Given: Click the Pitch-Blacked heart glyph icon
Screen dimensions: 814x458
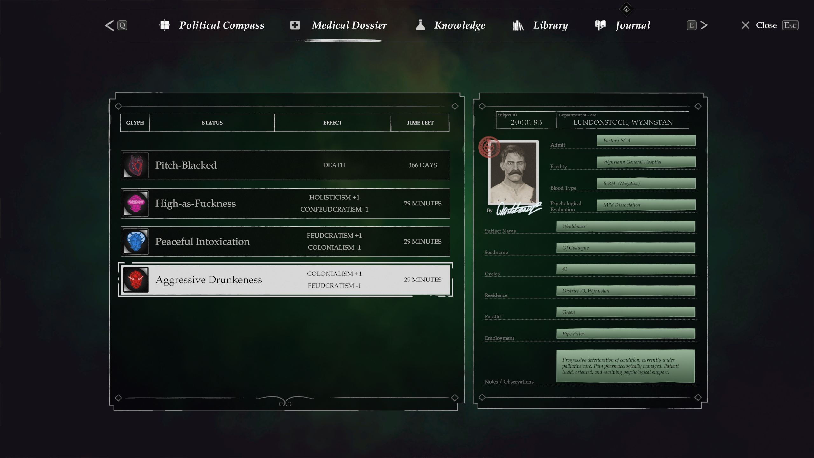Looking at the screenshot, I should [136, 165].
